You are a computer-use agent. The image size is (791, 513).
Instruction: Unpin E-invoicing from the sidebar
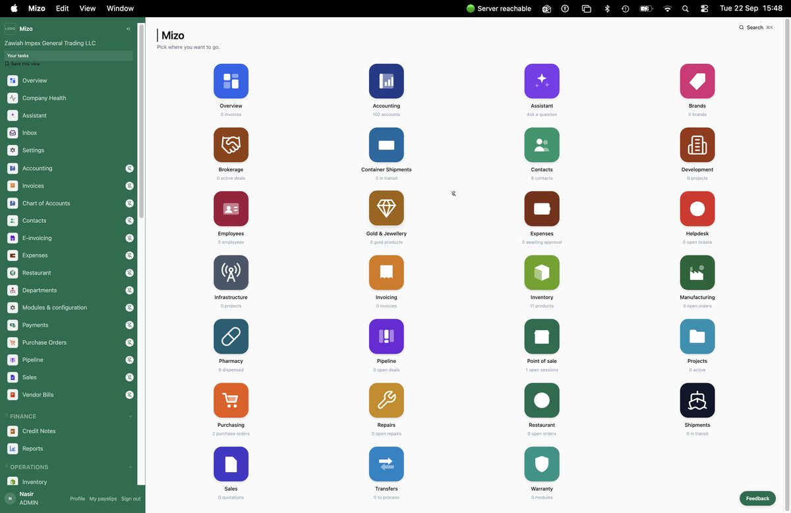130,238
